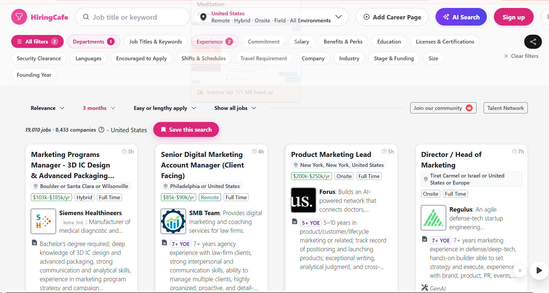Click the sliders icon on All filters

[19, 42]
